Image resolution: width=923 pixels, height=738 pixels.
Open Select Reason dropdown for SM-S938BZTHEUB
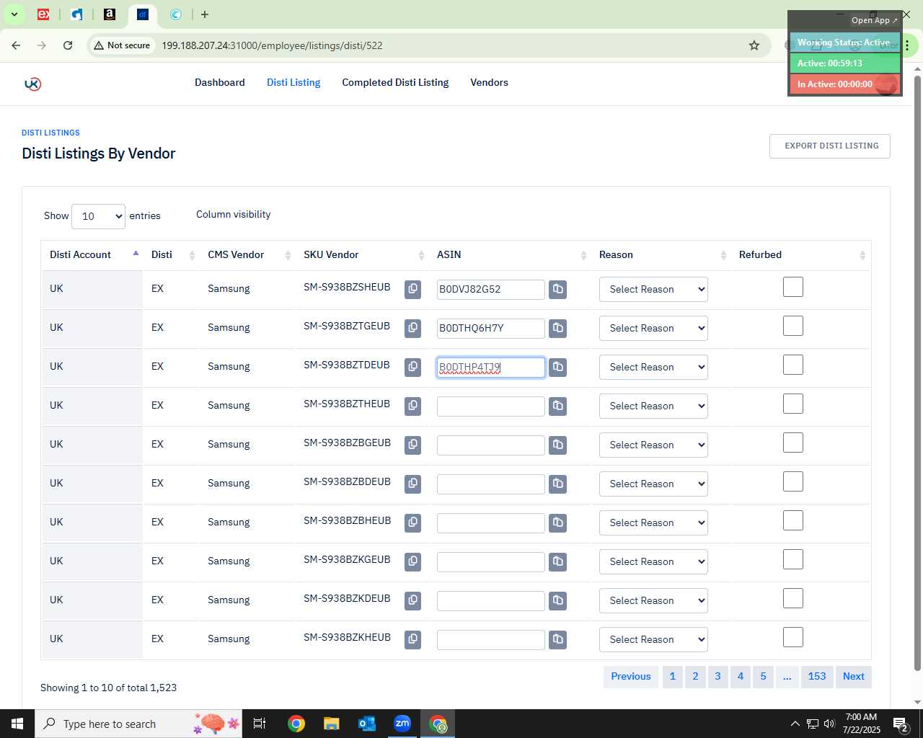tap(653, 406)
